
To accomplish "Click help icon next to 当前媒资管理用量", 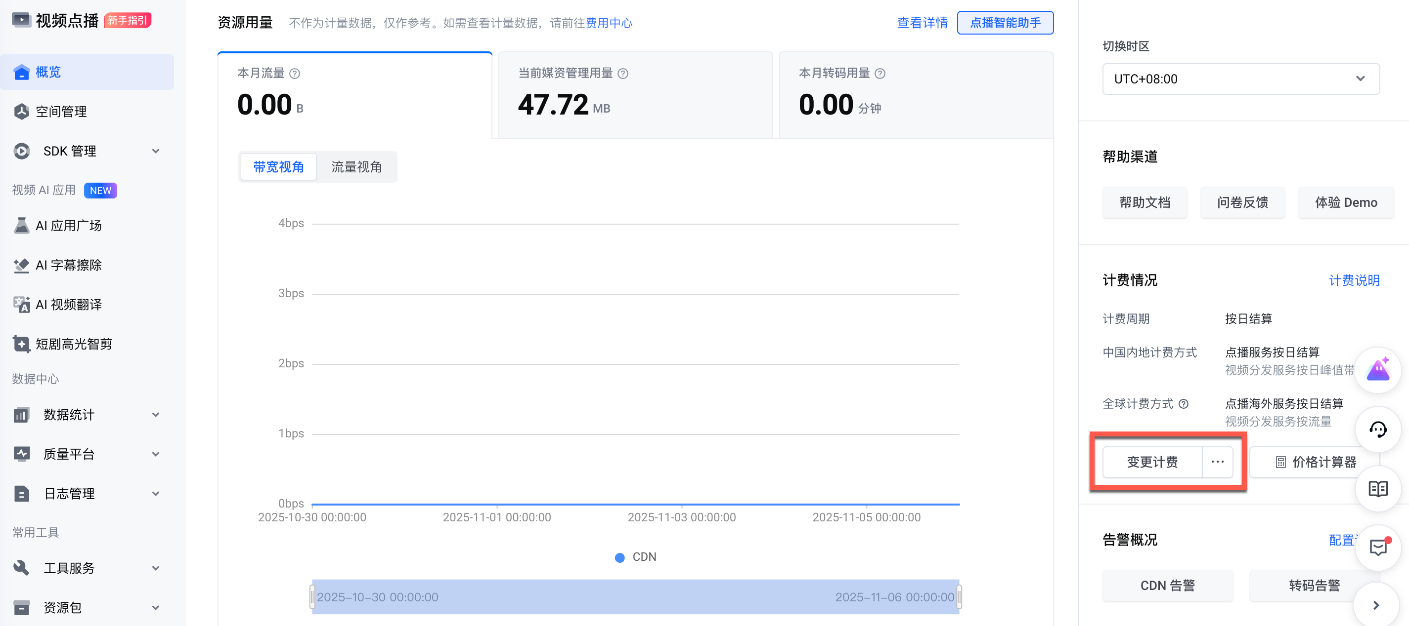I will click(622, 74).
